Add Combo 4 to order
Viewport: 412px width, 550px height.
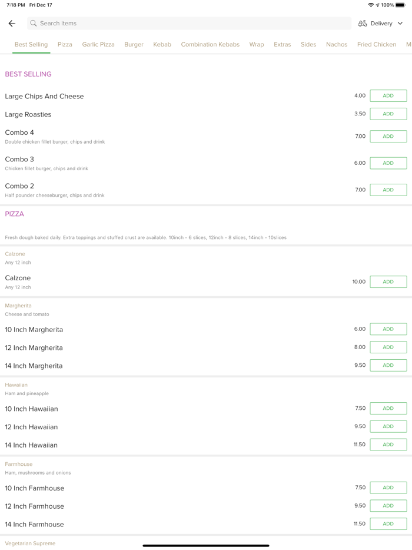pos(388,136)
